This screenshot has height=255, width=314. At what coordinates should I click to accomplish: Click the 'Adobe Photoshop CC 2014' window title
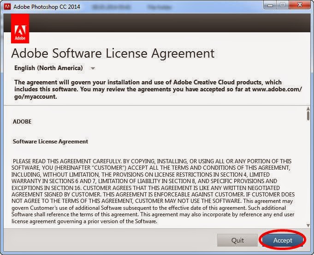coord(47,7)
